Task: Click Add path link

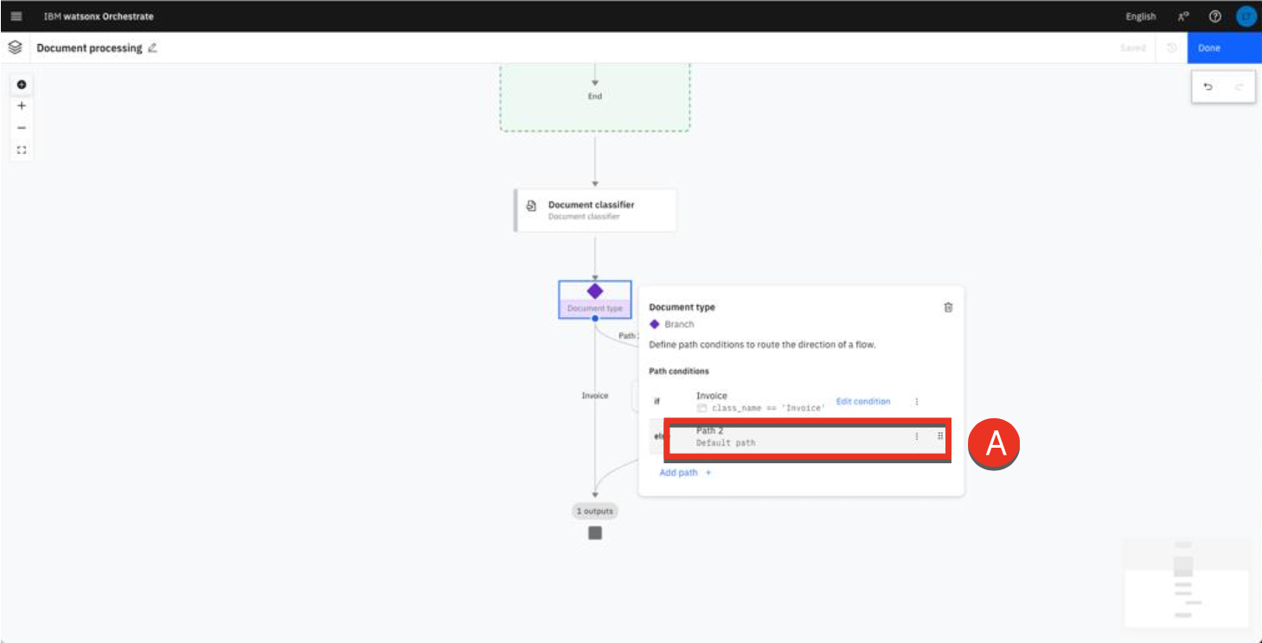Action: click(685, 473)
